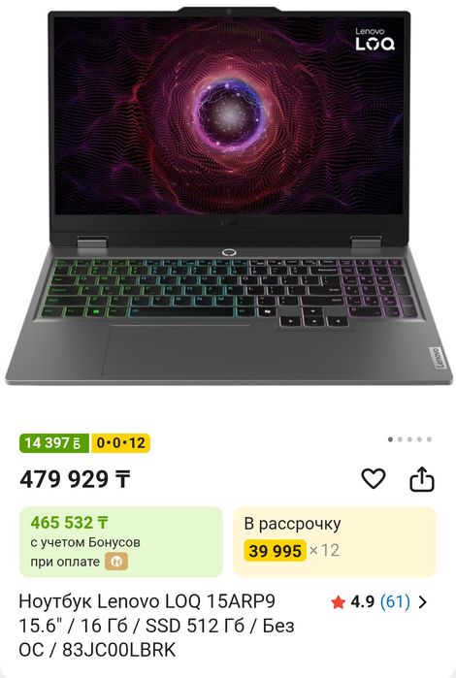Select the second image carousel dot

coord(400,439)
